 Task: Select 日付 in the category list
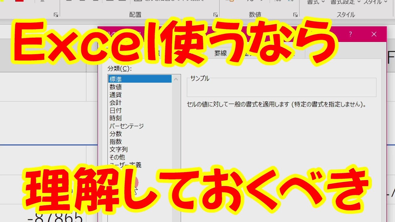point(140,110)
